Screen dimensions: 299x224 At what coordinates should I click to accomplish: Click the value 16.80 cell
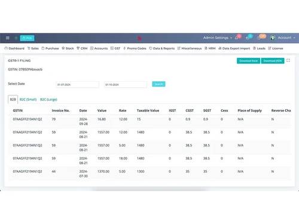pos(102,119)
